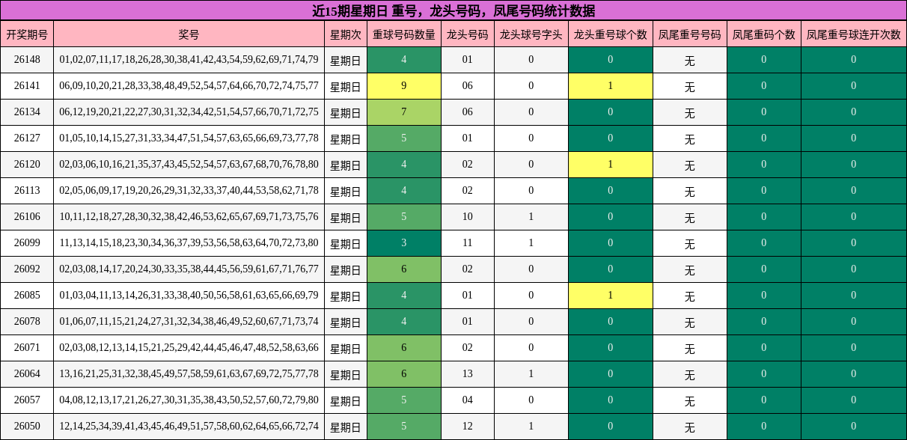Click repeat count 7 in row 26134
907x440 pixels.
coord(404,112)
